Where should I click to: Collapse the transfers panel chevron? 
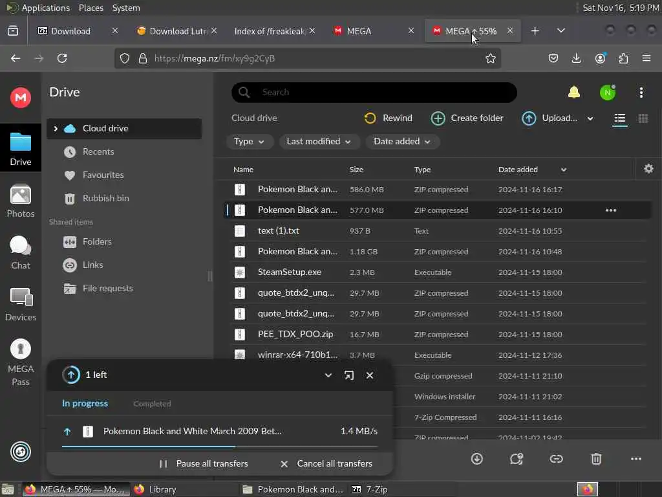click(328, 375)
